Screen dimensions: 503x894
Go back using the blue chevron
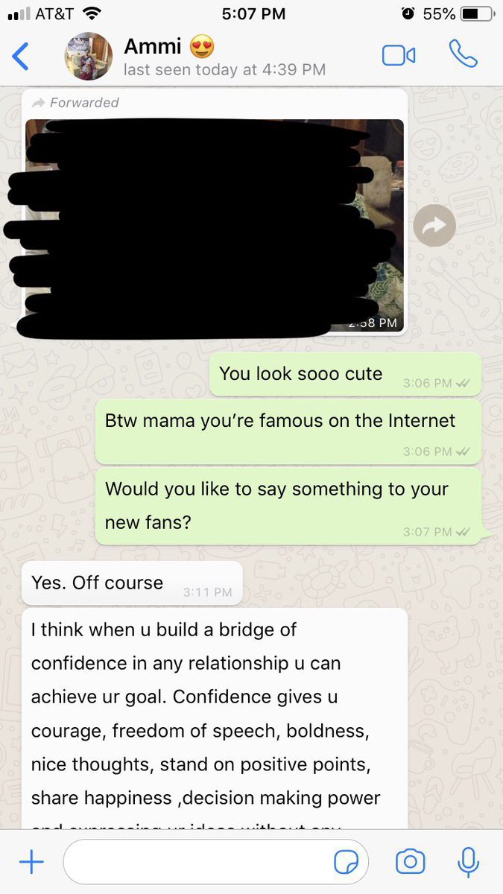pyautogui.click(x=21, y=57)
